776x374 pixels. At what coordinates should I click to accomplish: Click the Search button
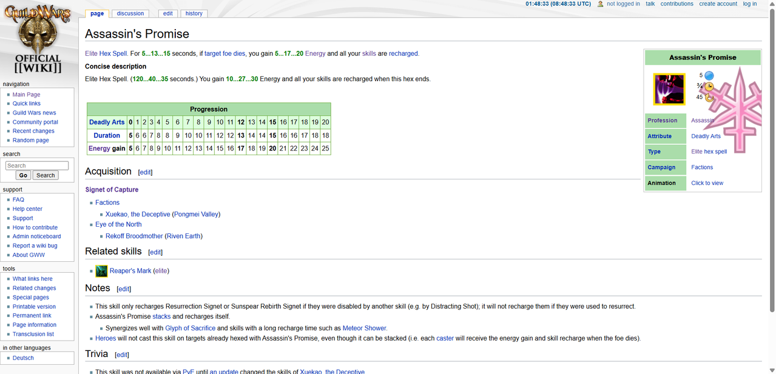click(46, 175)
